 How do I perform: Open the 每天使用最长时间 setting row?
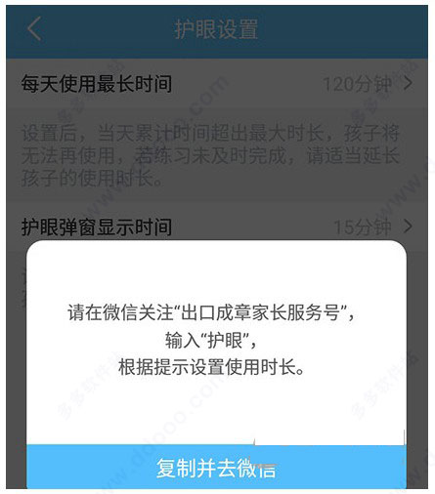click(x=217, y=84)
